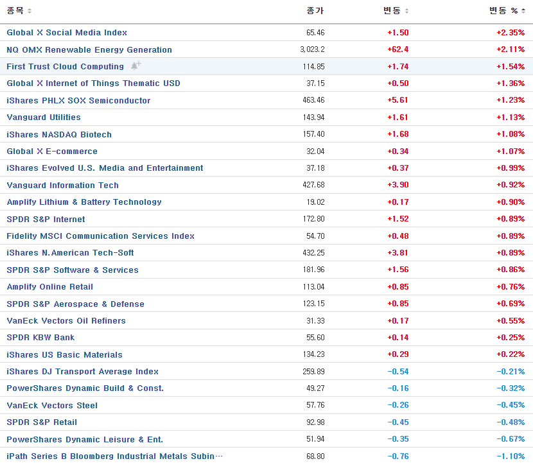
Task: Sort by 종목 column sort arrows
Action: click(30, 11)
